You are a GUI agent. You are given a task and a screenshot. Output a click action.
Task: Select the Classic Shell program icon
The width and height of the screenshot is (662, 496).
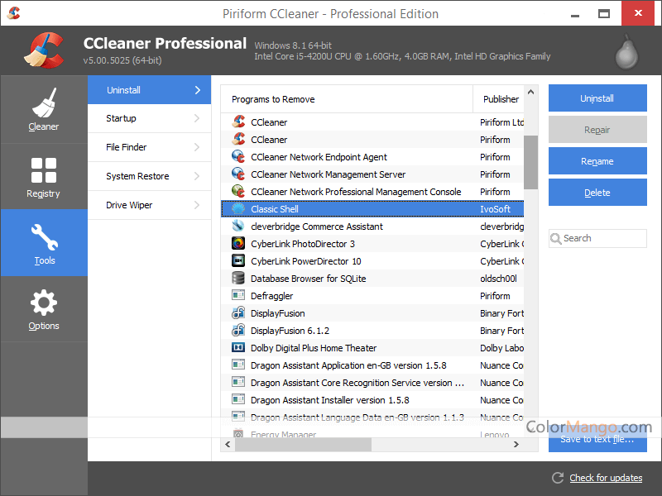[x=238, y=209]
